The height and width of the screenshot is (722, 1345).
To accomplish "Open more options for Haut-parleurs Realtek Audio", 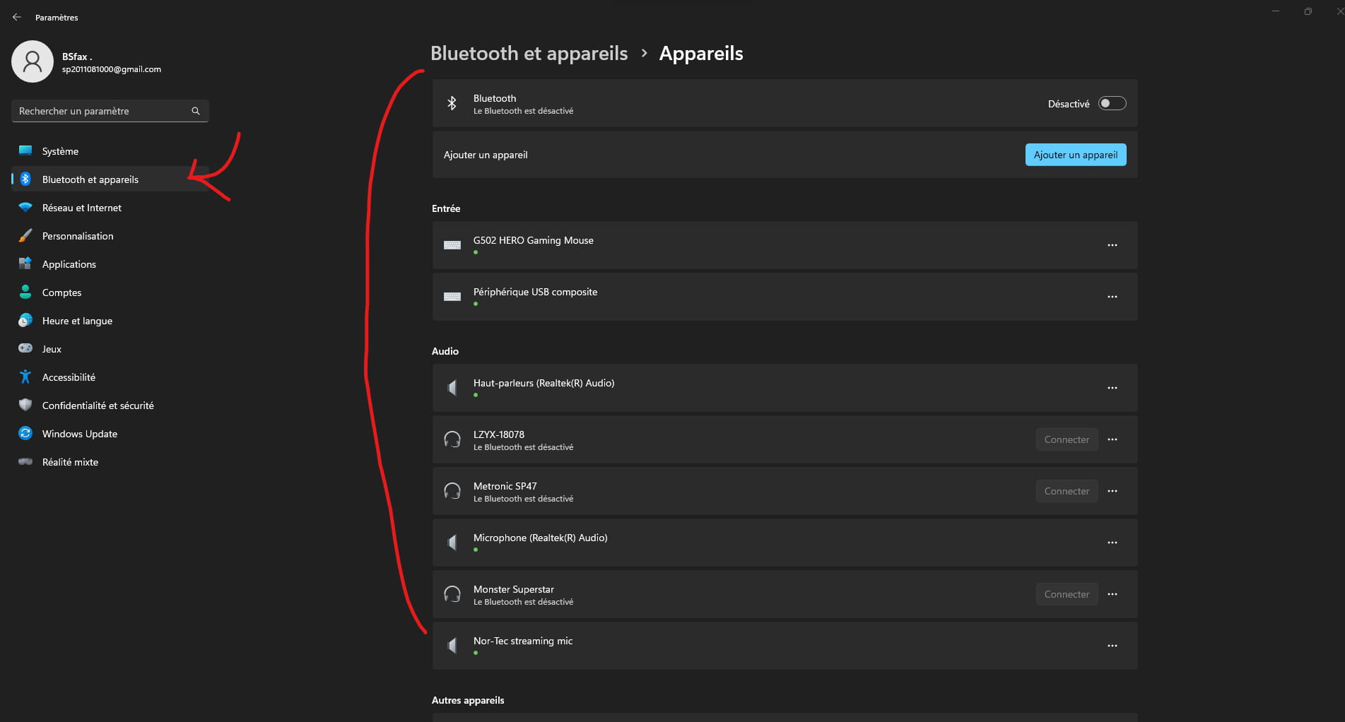I will (x=1112, y=388).
